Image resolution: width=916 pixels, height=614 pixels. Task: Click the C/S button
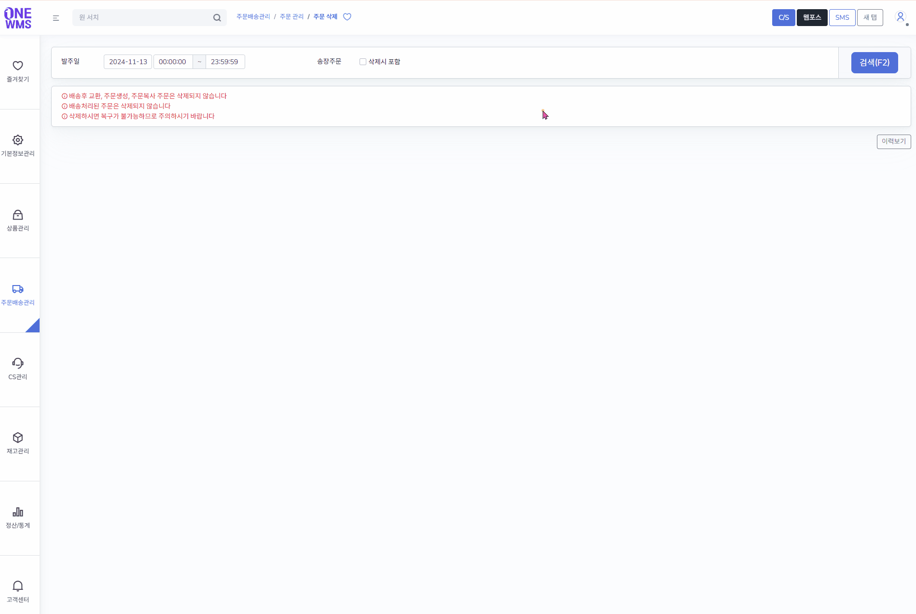[x=784, y=17]
